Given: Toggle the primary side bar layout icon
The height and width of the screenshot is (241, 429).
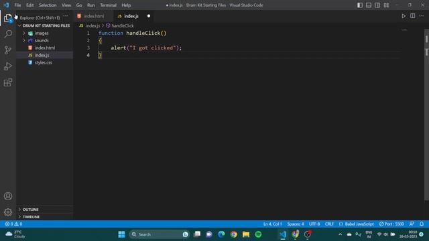Looking at the screenshot, I should (360, 5).
